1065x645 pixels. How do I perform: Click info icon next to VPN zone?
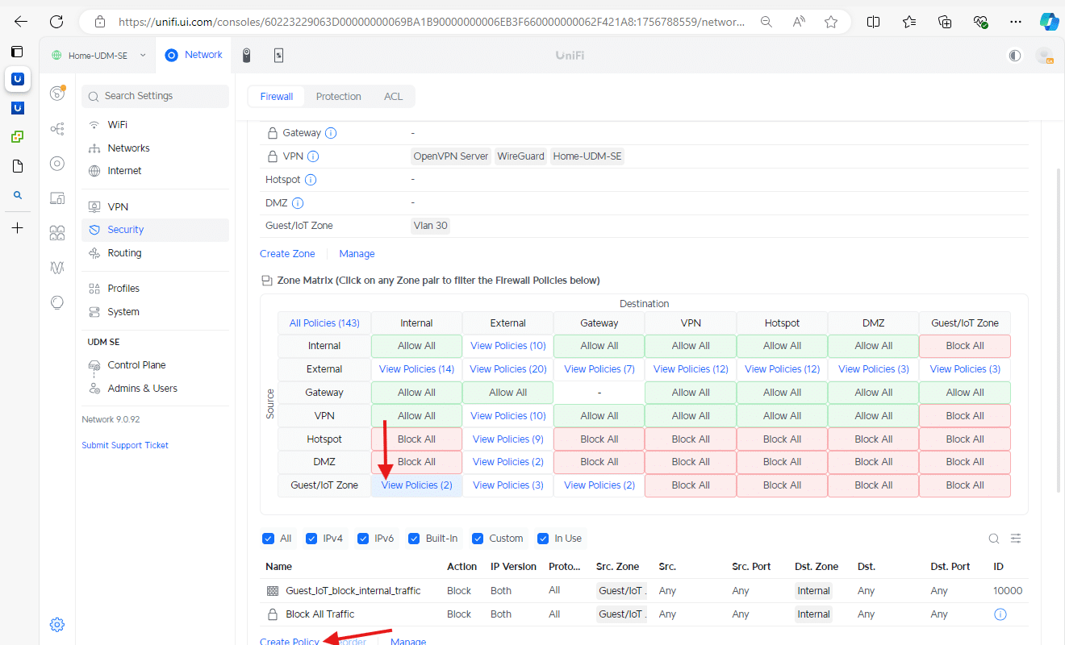(x=313, y=156)
